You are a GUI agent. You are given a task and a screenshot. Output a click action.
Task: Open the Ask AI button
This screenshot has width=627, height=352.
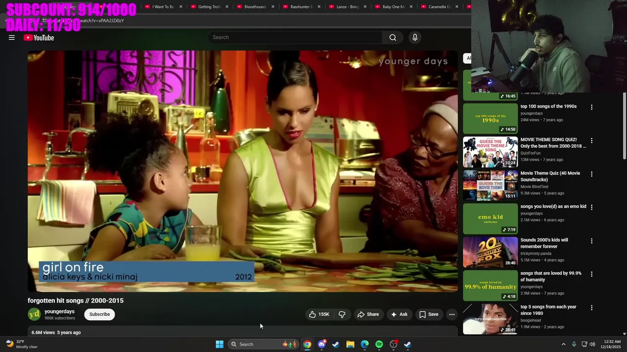399,314
